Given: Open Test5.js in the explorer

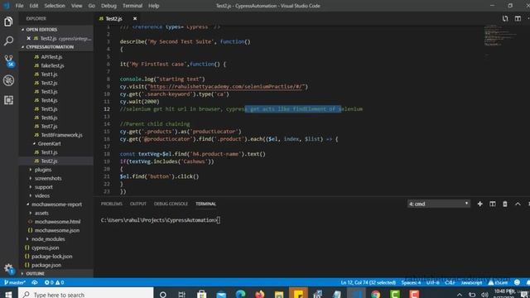Looking at the screenshot, I should click(49, 109).
